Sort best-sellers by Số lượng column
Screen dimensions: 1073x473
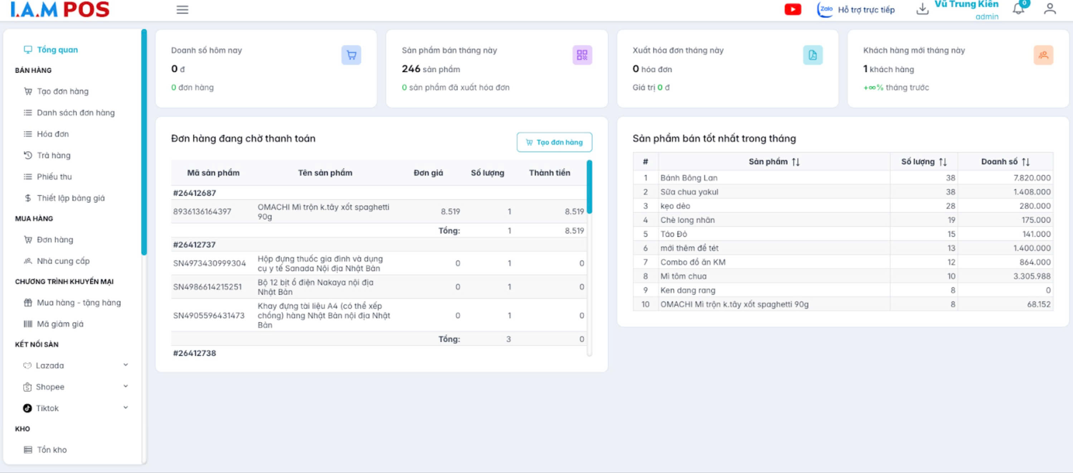click(943, 162)
